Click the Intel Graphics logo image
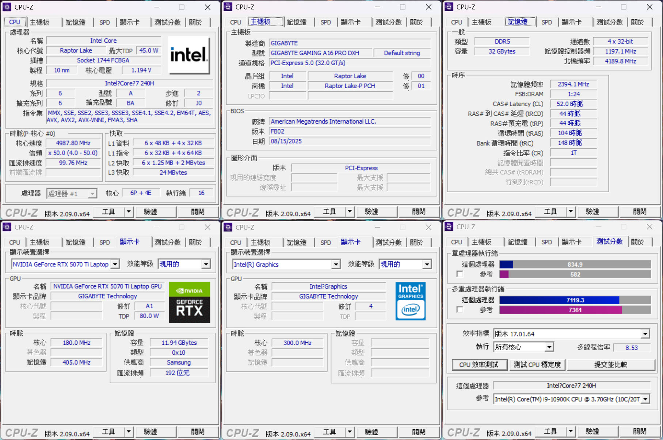Screen dimensions: 663x440 tap(410, 301)
